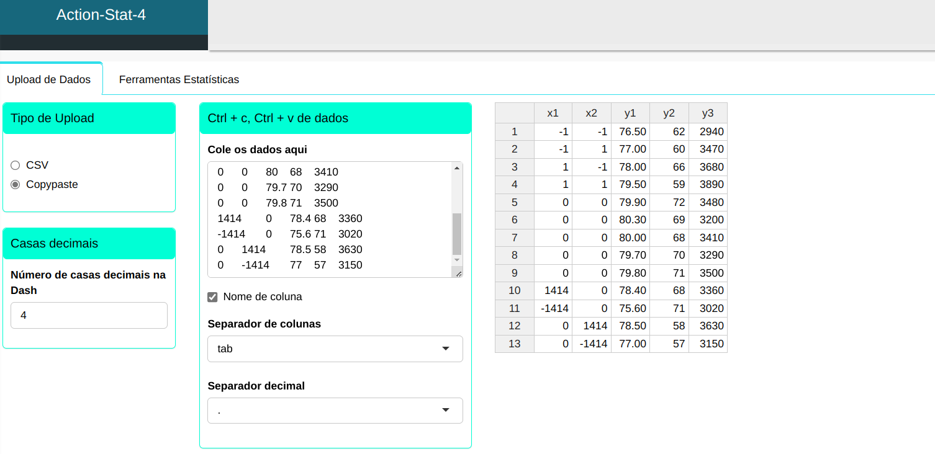
Task: Click the text area scrollbar thumb
Action: (x=457, y=233)
